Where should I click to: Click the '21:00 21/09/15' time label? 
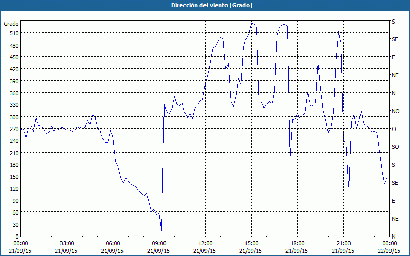tap(343, 247)
